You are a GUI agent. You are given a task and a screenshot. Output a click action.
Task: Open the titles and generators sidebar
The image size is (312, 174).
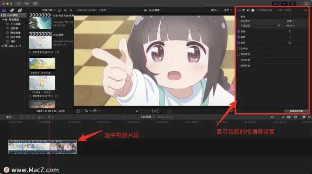pyautogui.click(x=20, y=10)
